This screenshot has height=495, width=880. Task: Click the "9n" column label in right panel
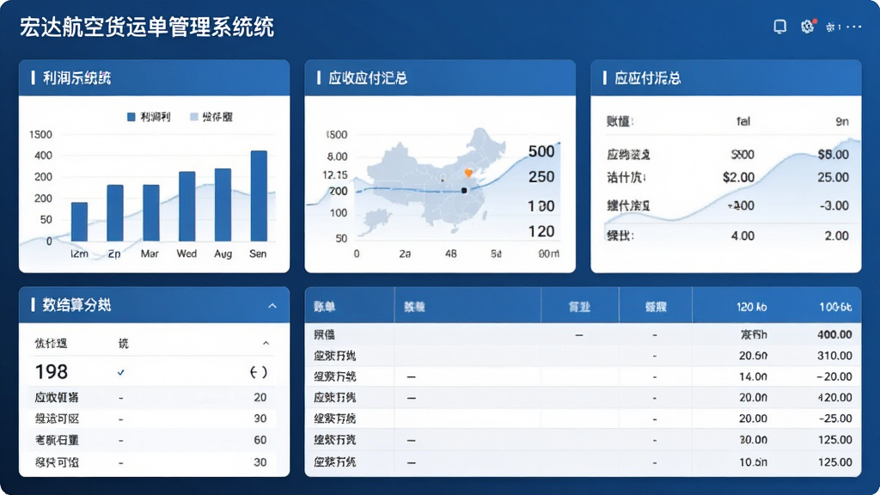tap(842, 121)
